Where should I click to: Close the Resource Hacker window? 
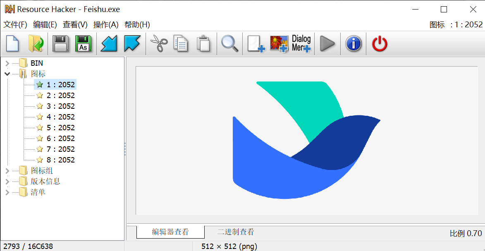tap(473, 9)
